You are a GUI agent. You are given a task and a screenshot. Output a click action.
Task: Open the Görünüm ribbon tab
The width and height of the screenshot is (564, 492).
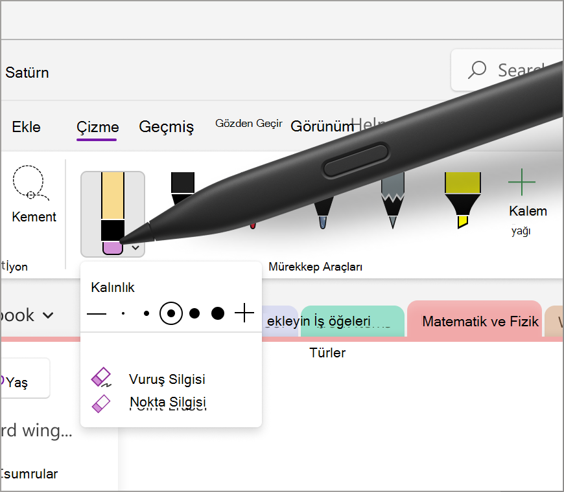click(x=322, y=126)
